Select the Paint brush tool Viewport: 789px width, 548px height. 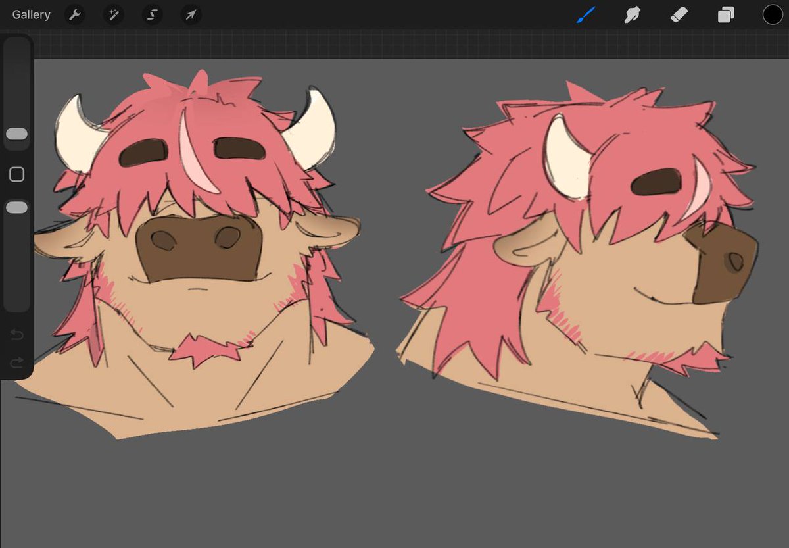pyautogui.click(x=585, y=14)
